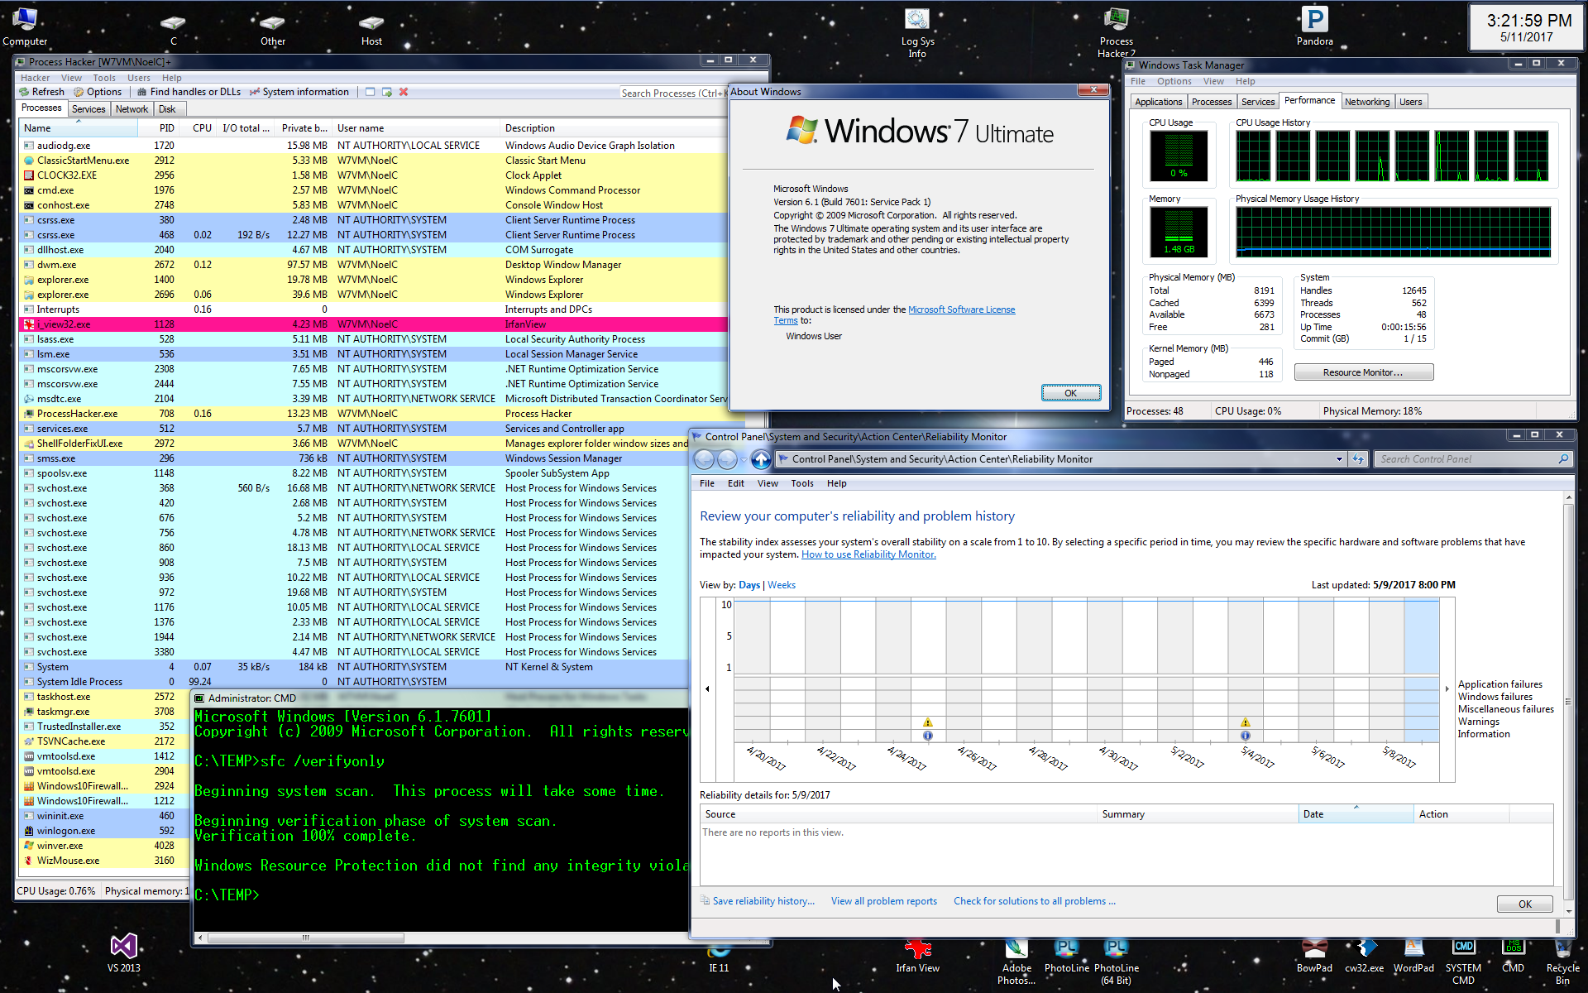1588x993 pixels.
Task: Select Networking tab in Task Manager
Action: pos(1366,102)
